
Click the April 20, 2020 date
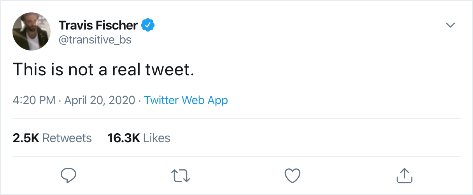100,100
